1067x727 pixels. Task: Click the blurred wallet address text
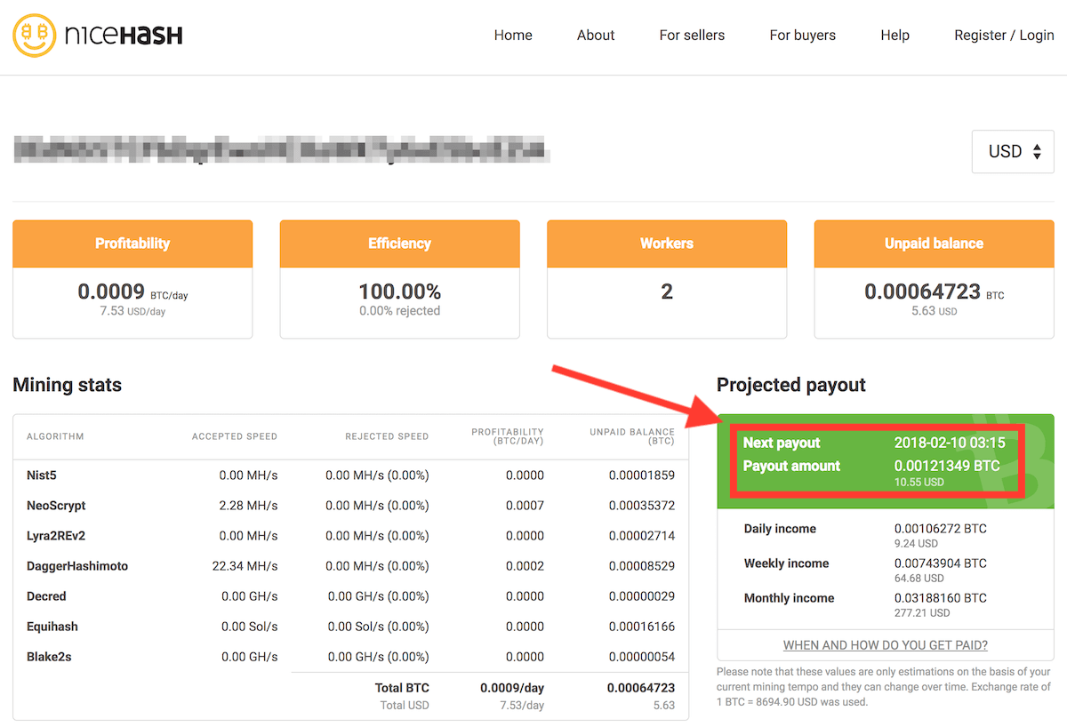(x=282, y=149)
